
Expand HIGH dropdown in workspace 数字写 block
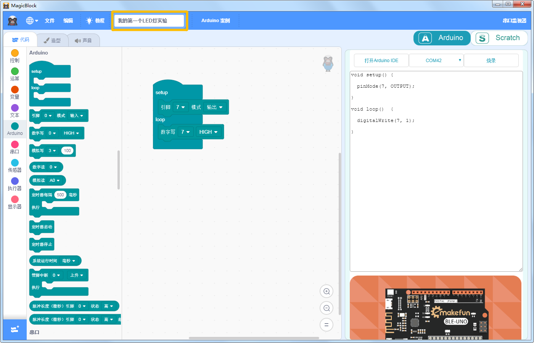point(208,132)
